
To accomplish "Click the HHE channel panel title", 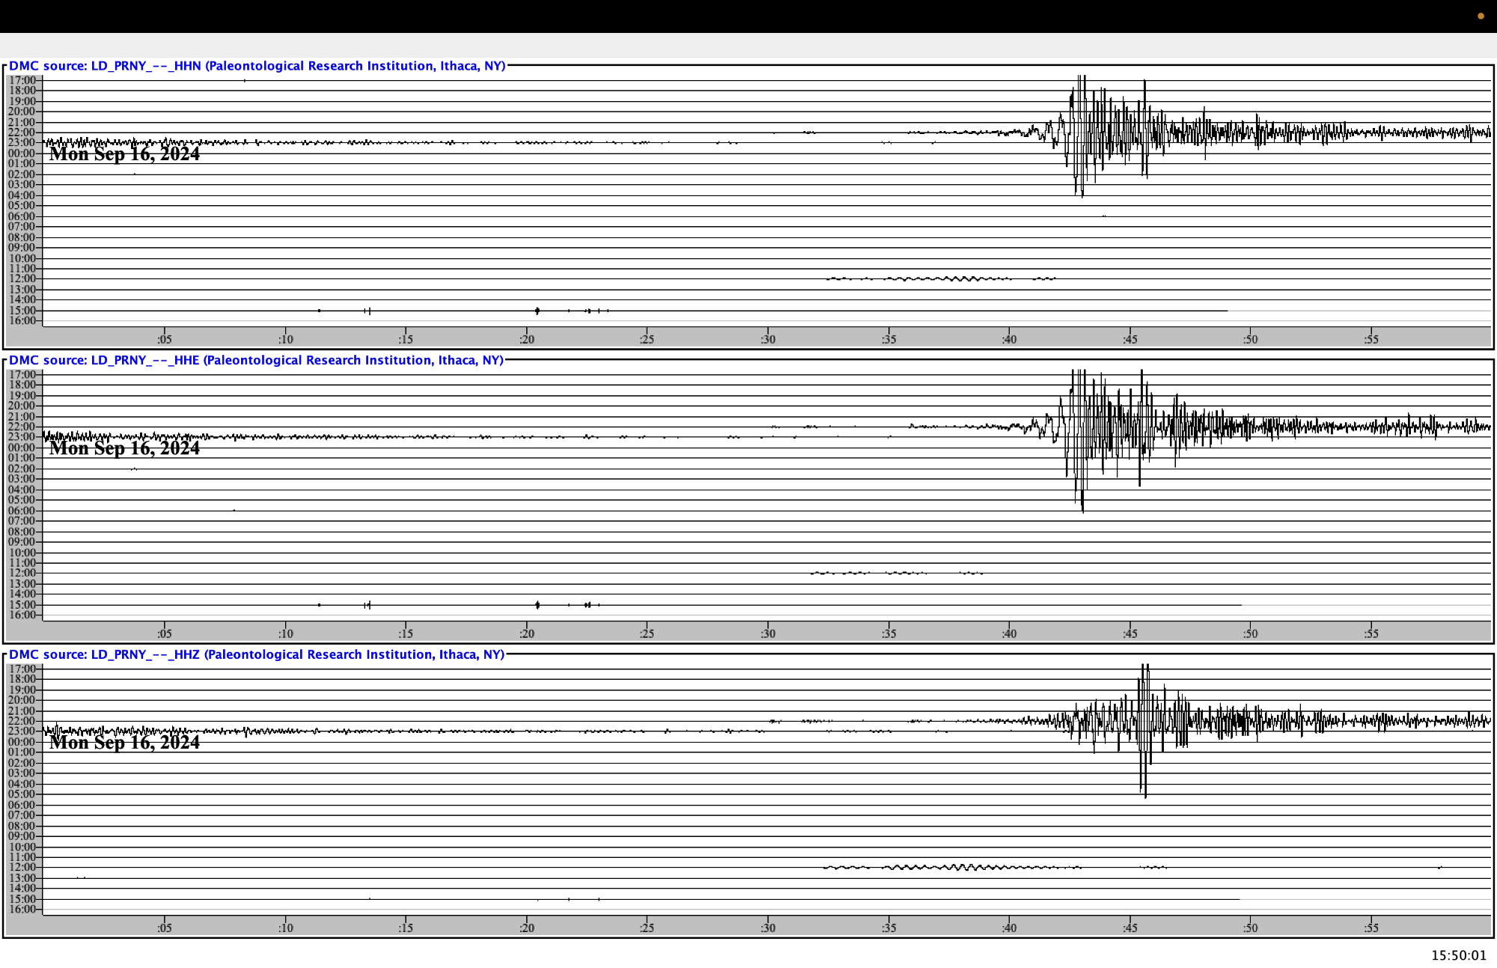I will [x=256, y=360].
